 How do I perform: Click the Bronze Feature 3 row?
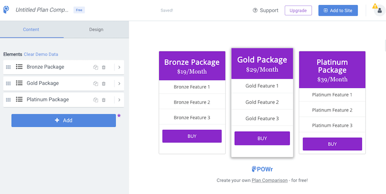coord(192,118)
